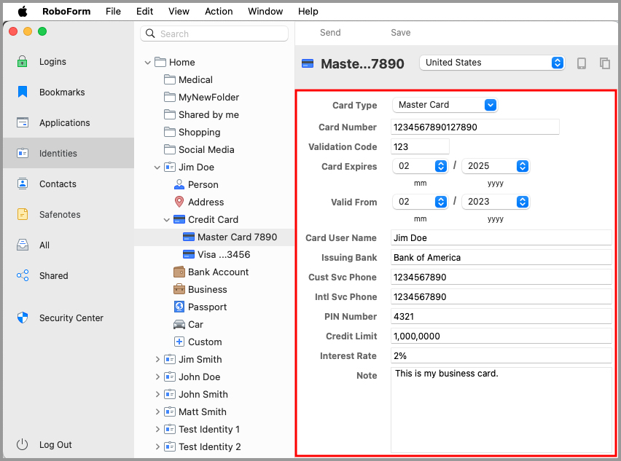Open the View menu
This screenshot has height=461, width=621.
click(x=179, y=12)
